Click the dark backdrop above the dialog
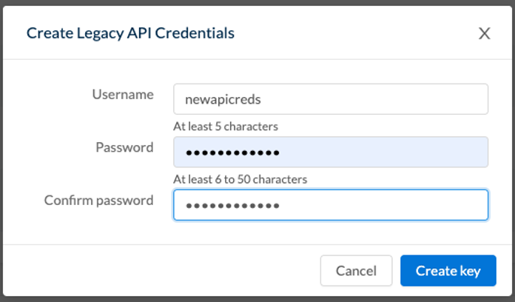This screenshot has height=302, width=515. pyautogui.click(x=257, y=3)
